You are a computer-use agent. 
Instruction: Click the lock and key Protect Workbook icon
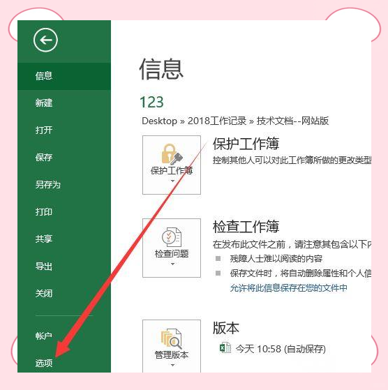click(172, 154)
